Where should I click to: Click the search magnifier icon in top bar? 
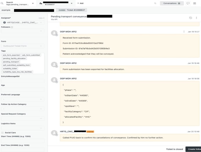pos(155,3)
